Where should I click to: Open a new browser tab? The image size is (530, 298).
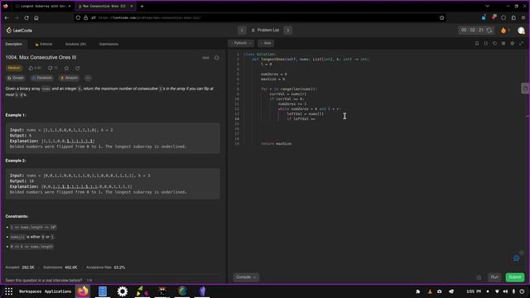coord(142,6)
